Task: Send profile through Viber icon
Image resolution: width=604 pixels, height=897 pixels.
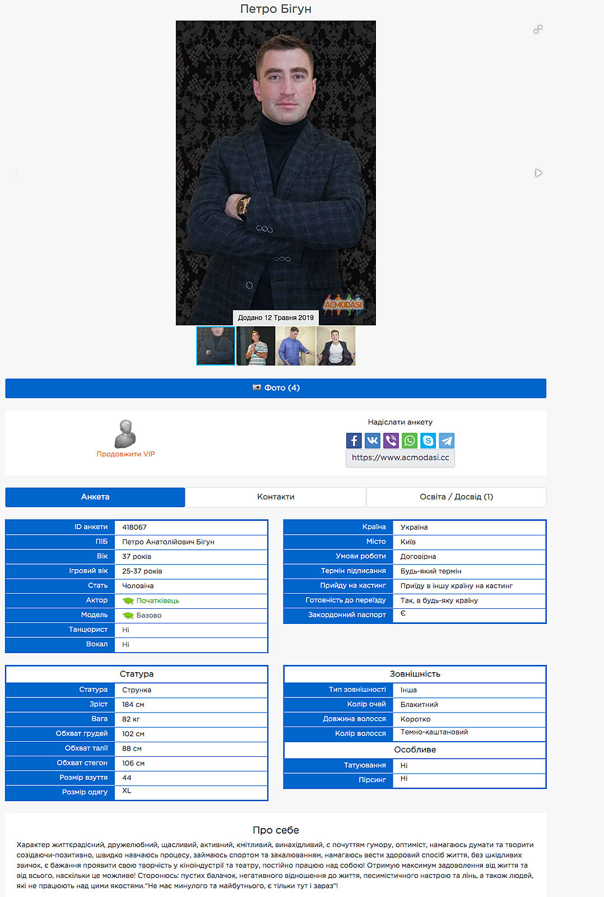Action: coord(391,441)
